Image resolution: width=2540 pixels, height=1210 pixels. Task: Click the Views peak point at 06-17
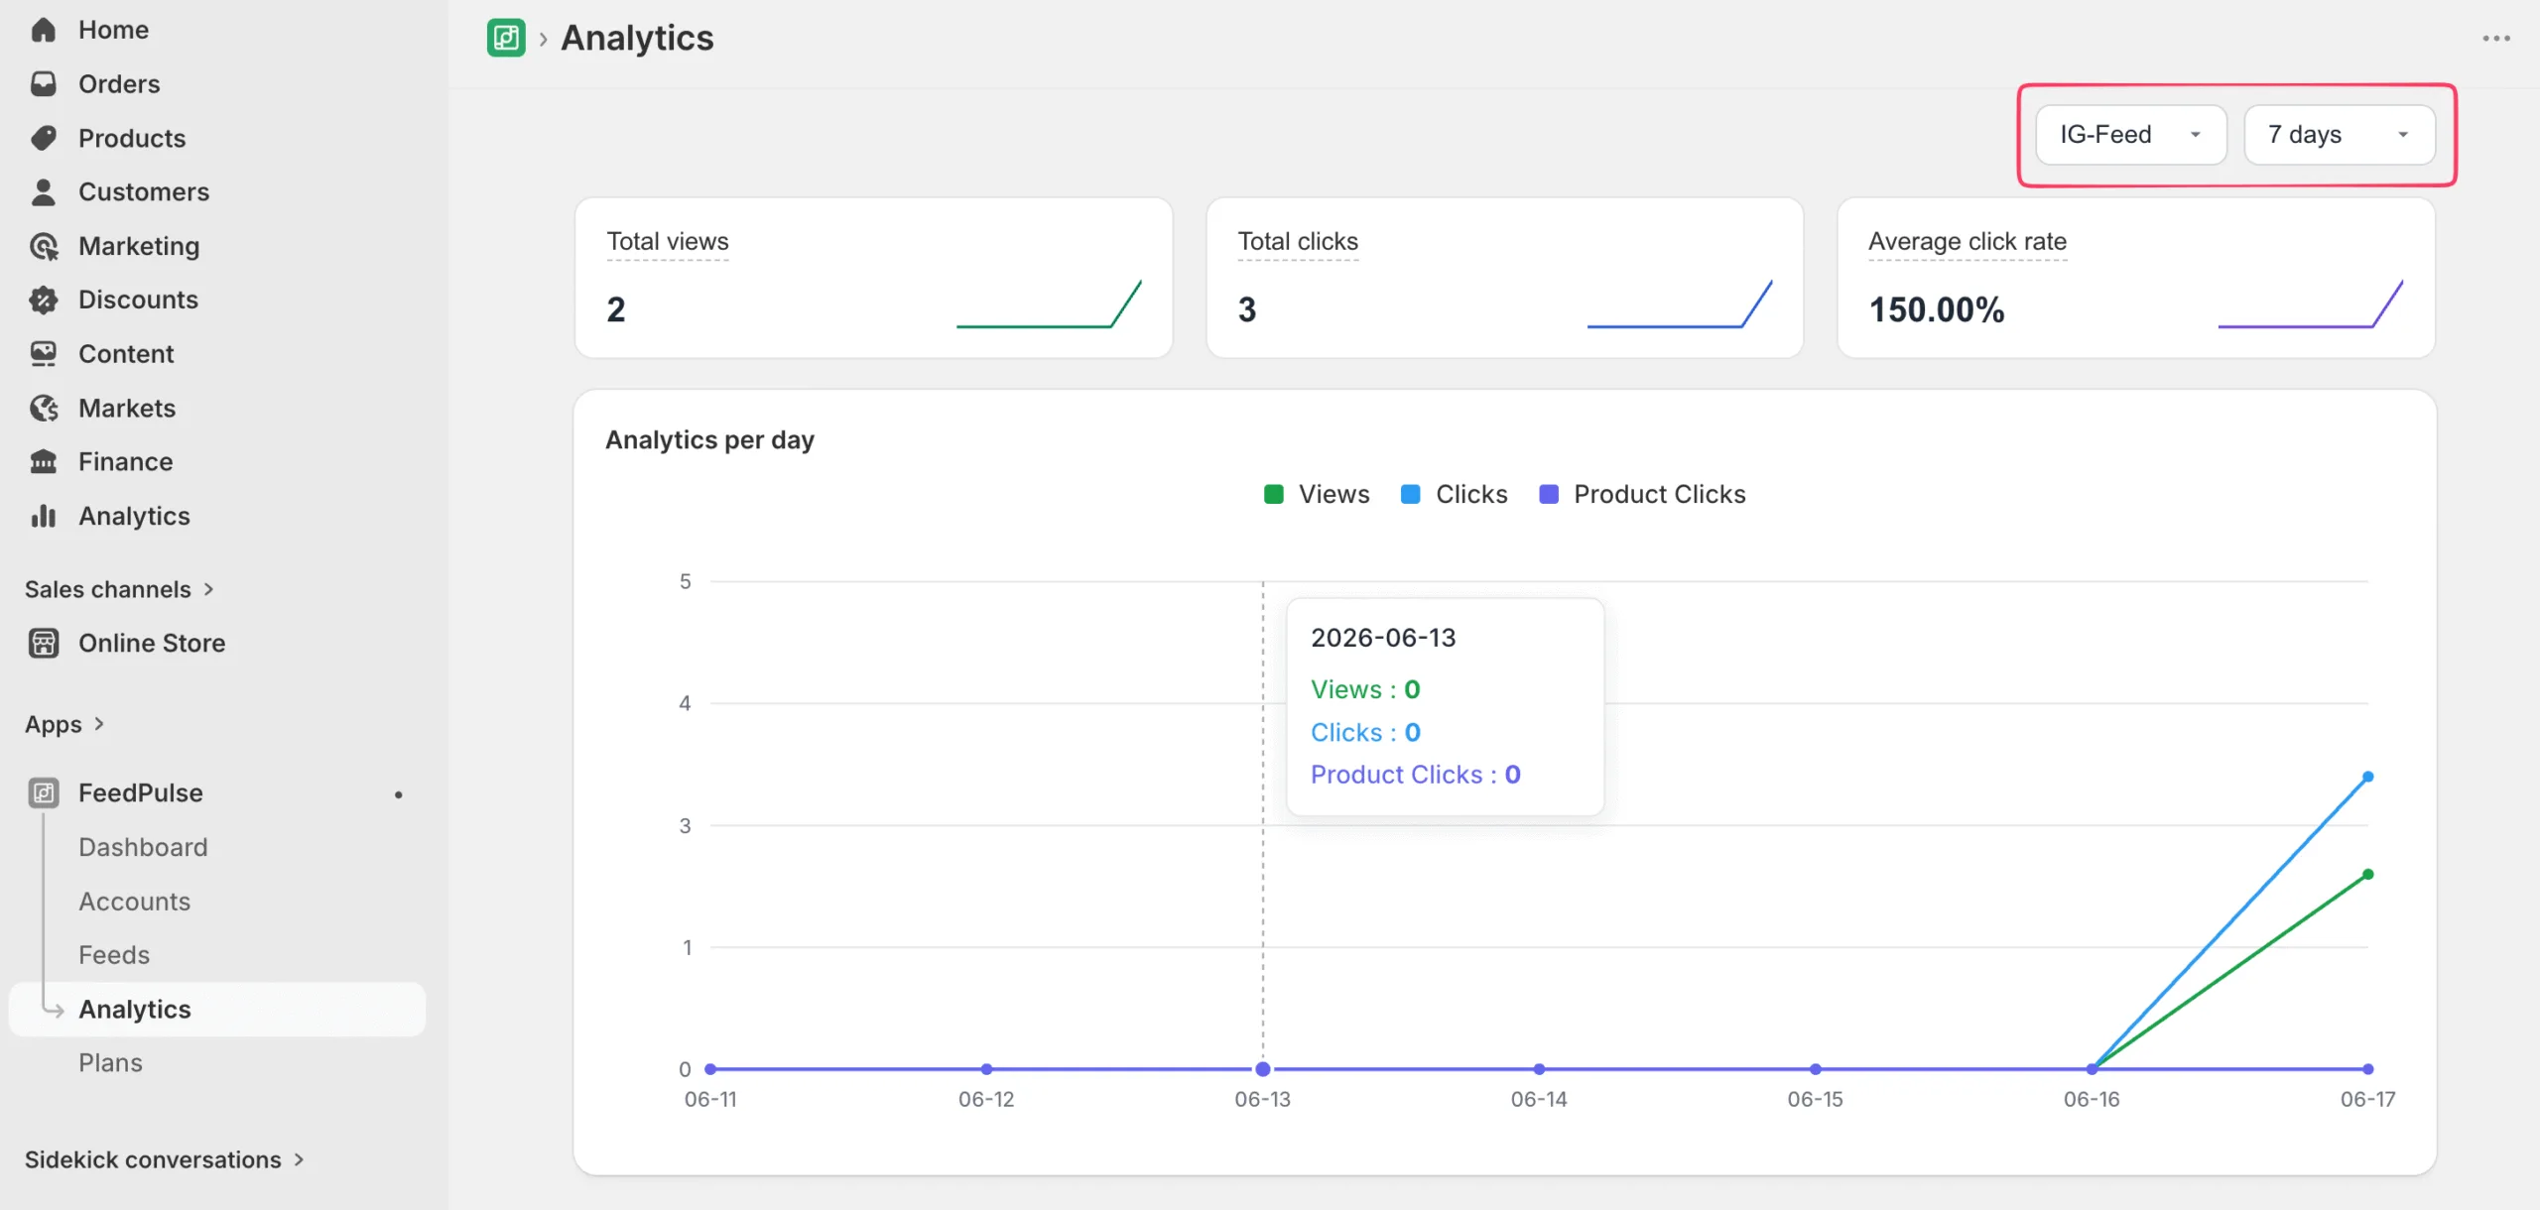[x=2368, y=875]
